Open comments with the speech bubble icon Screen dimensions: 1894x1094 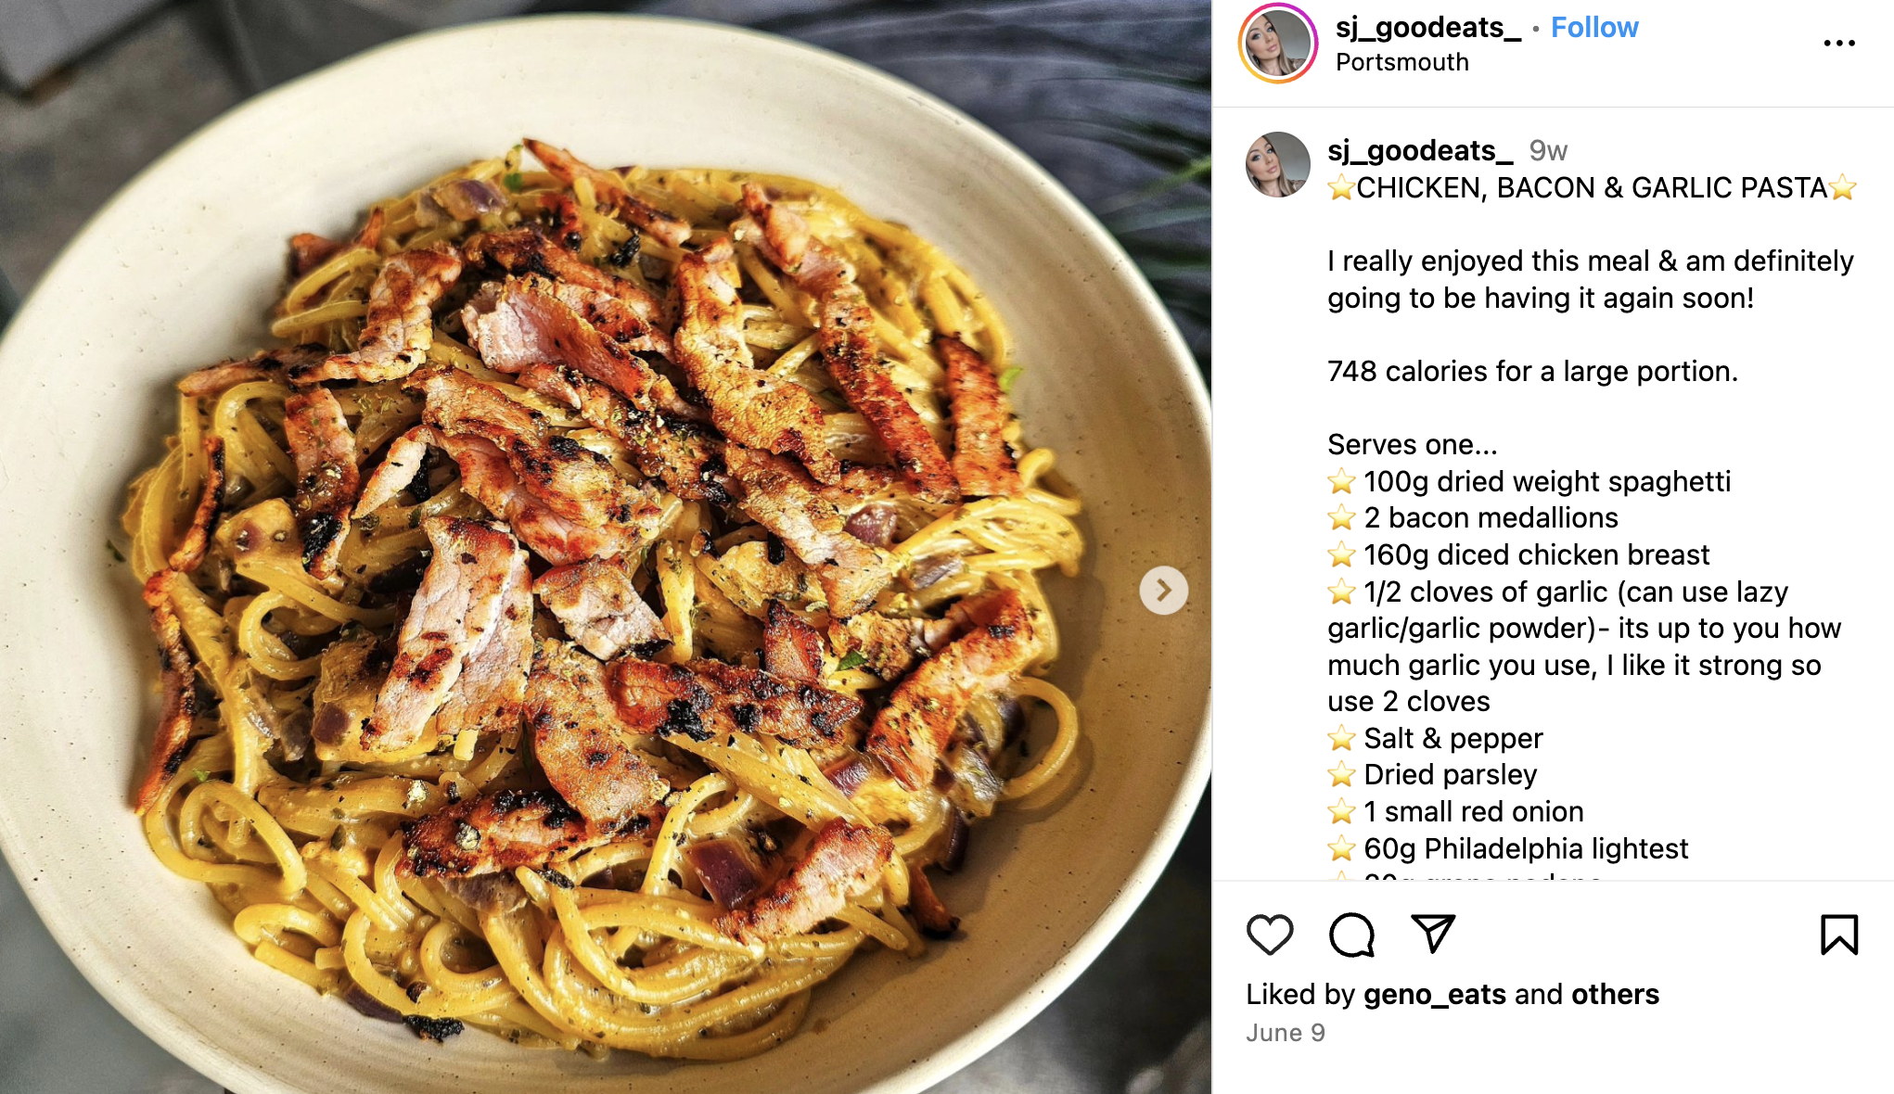pos(1351,935)
